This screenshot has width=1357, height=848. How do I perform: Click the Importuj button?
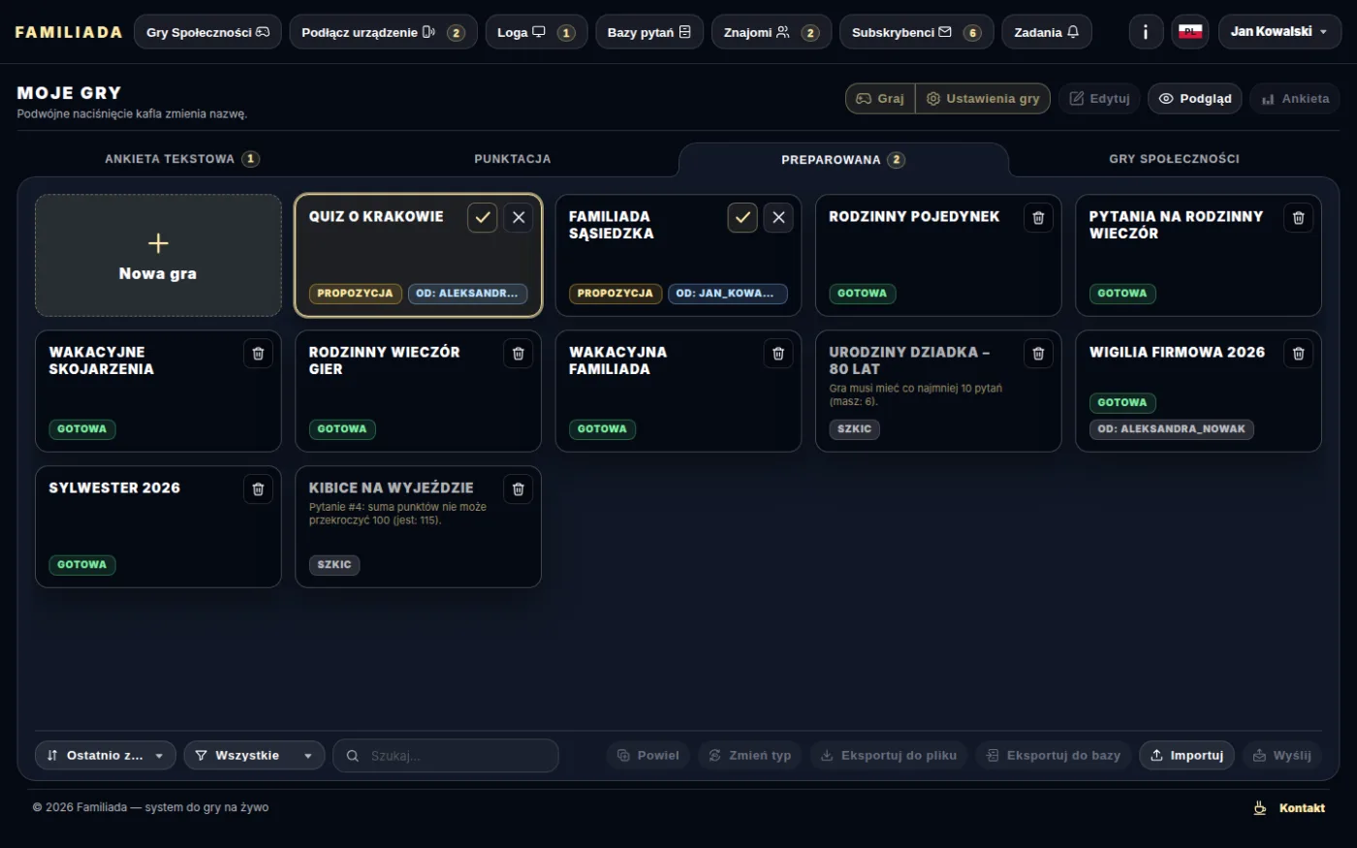1186,755
